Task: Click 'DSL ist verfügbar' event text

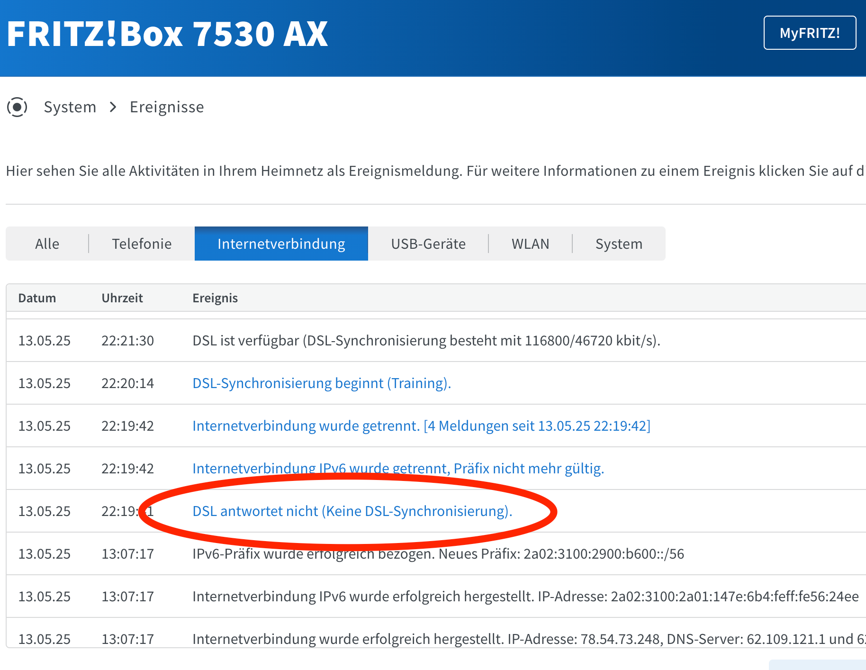Action: [x=426, y=340]
